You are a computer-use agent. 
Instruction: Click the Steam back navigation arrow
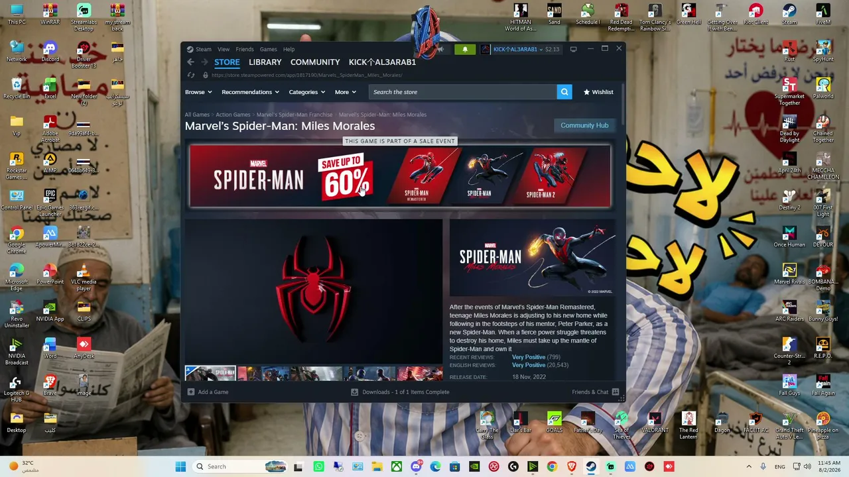(190, 62)
